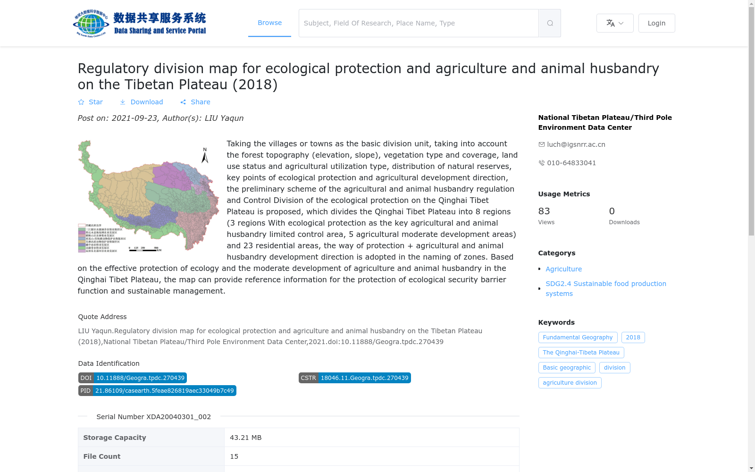Open the Tibetan Plateau map thumbnail
Viewport: 755px width, 472px height.
pyautogui.click(x=148, y=196)
